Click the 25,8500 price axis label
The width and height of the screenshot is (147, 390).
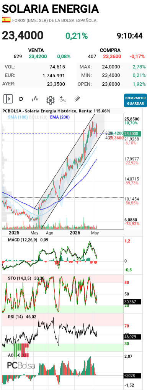pos(132,119)
